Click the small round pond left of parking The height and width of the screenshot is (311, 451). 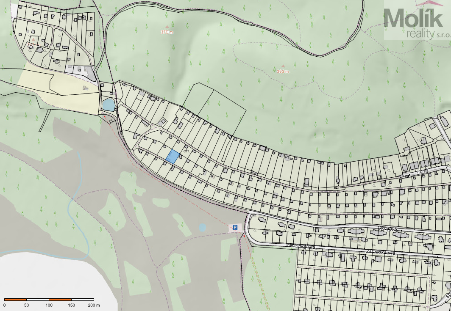[x=202, y=228]
